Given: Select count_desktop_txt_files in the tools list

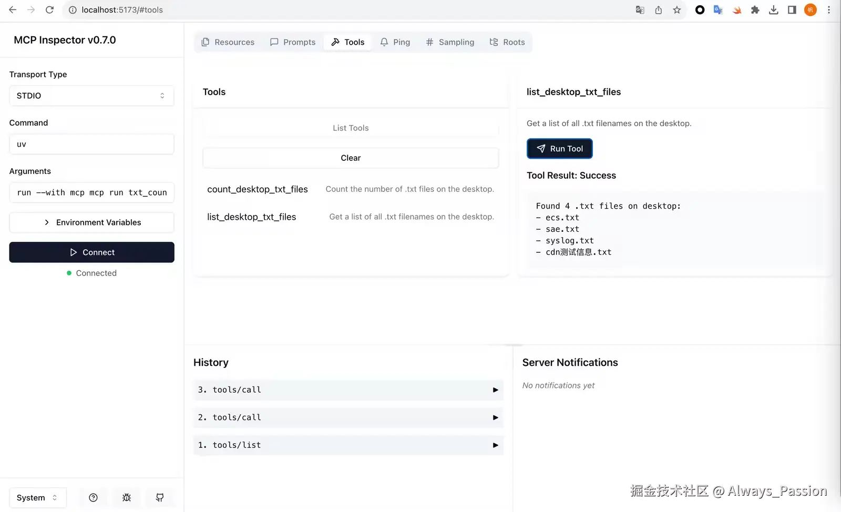Looking at the screenshot, I should (351, 189).
